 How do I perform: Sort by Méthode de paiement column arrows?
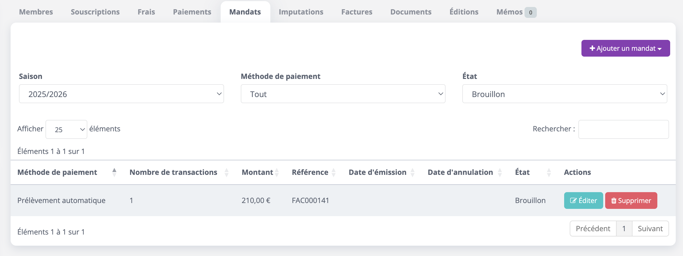(114, 172)
